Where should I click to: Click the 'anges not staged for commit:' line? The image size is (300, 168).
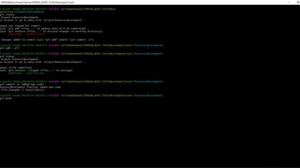pyautogui.click(x=21, y=26)
